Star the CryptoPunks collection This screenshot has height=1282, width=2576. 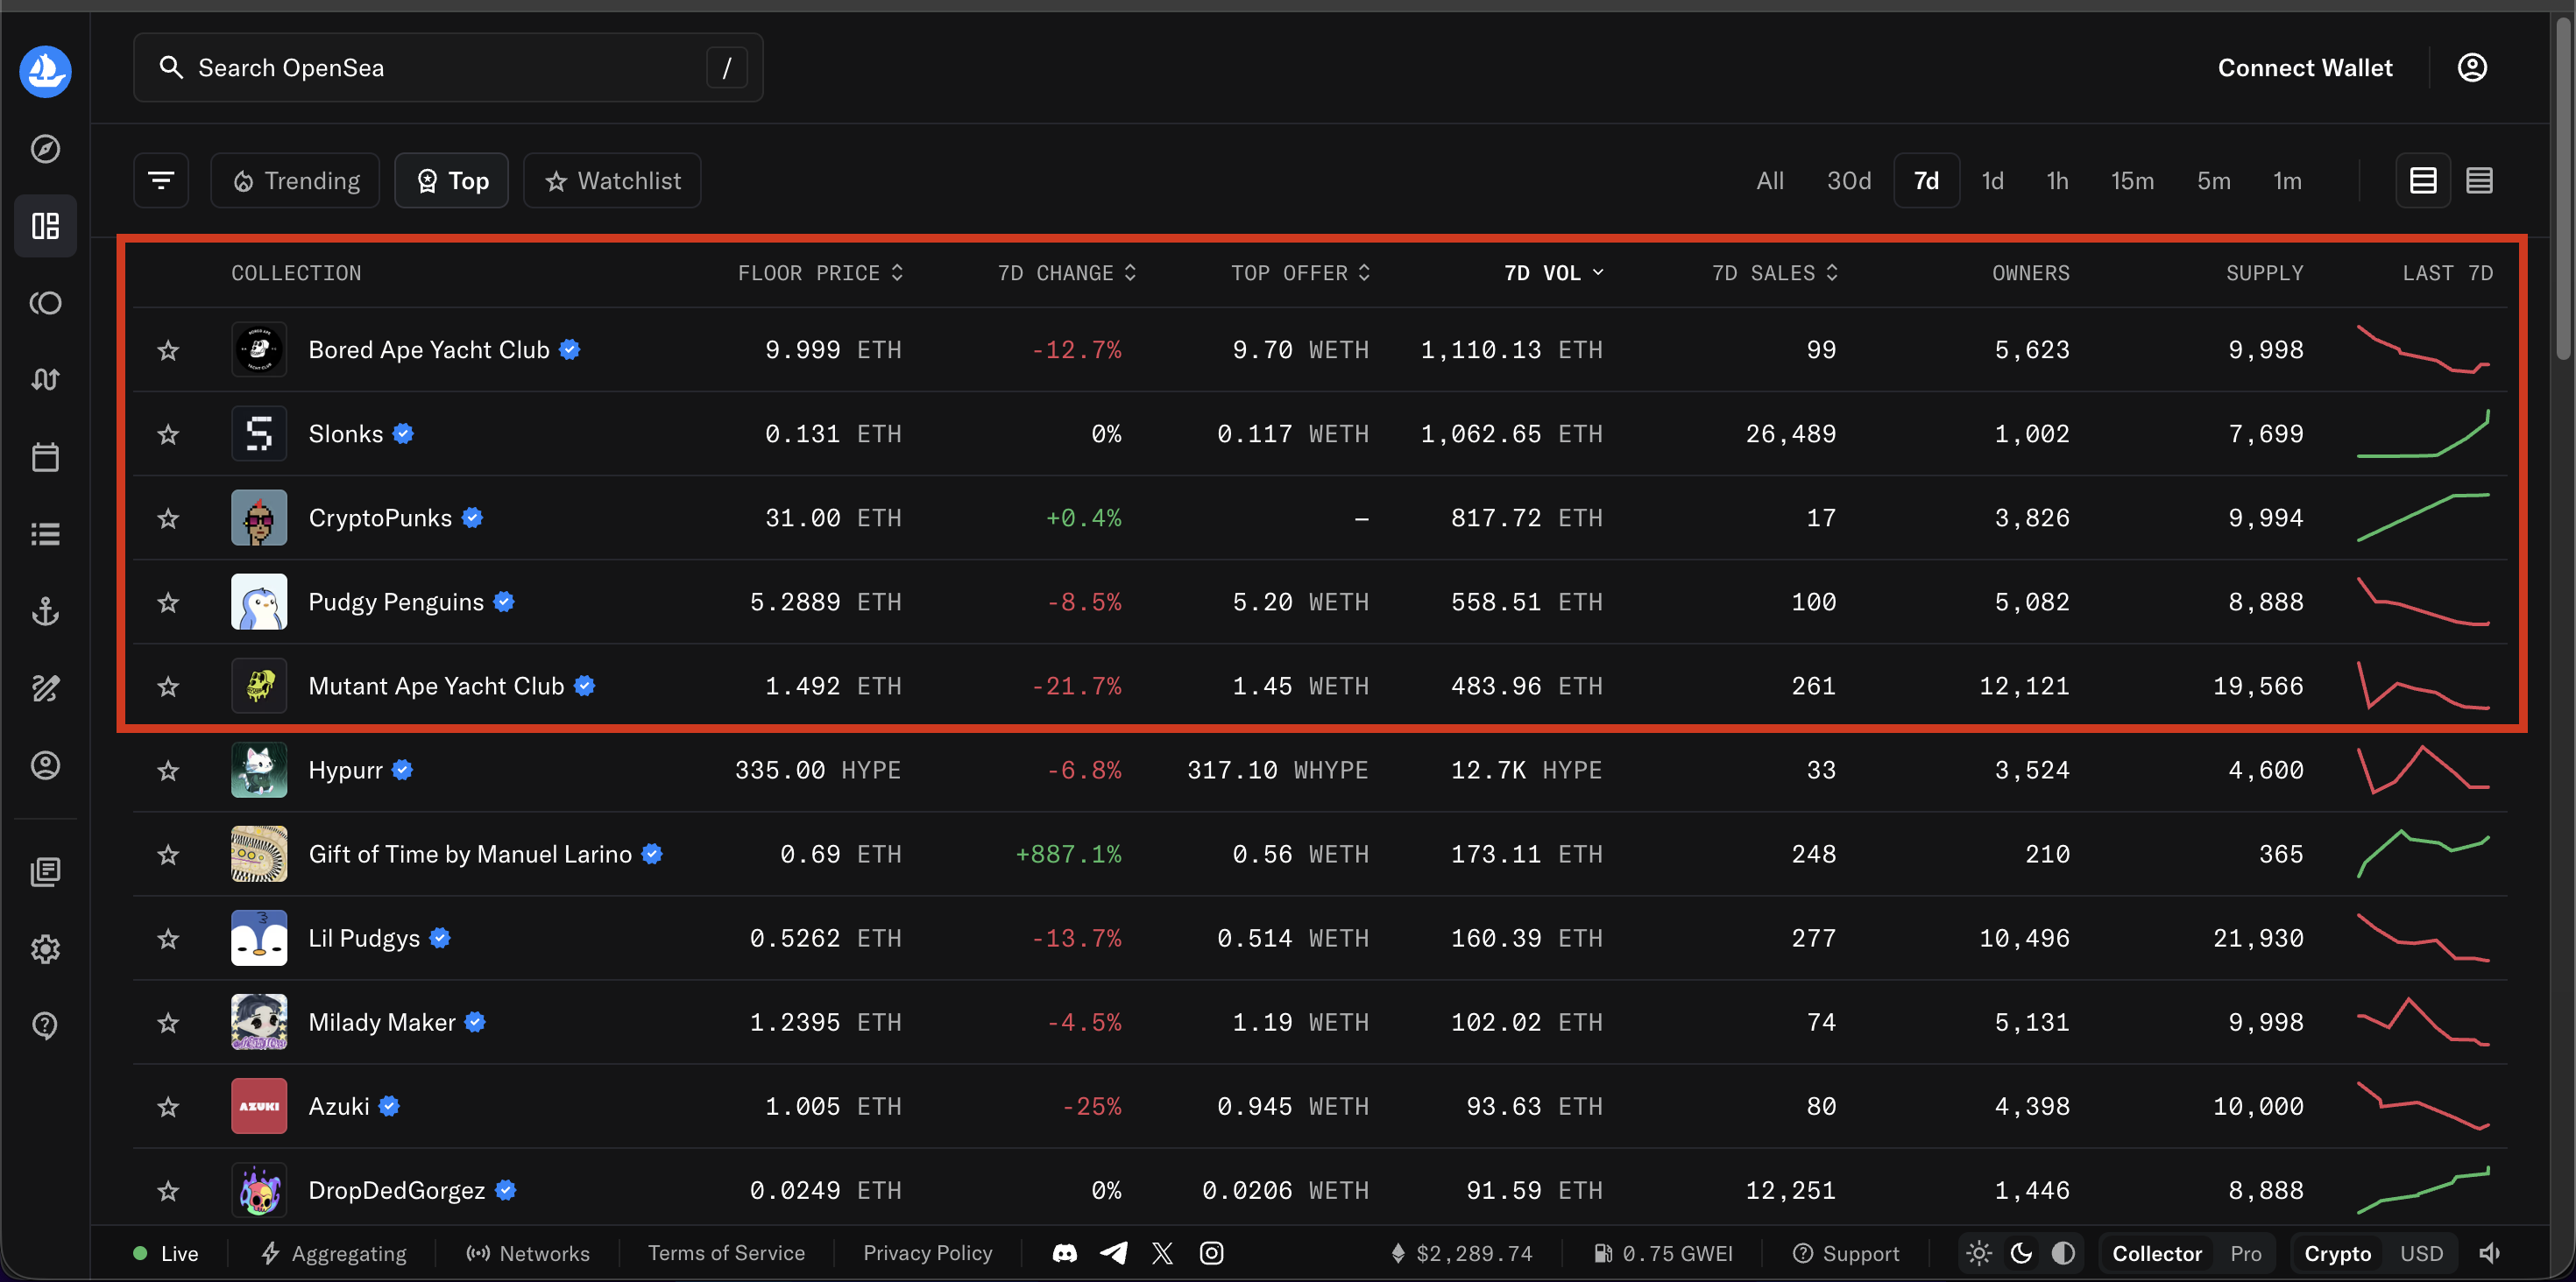[x=168, y=518]
